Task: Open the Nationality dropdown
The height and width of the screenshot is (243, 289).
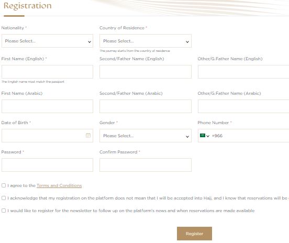Action: tap(47, 41)
